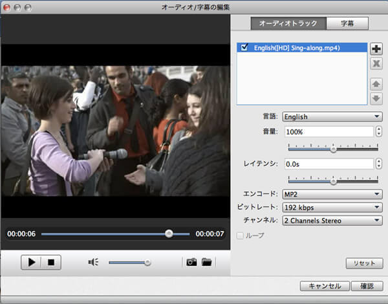Viewport: 388px width, 304px height.
Task: Move audio track up with arrow icon
Action: click(x=376, y=84)
